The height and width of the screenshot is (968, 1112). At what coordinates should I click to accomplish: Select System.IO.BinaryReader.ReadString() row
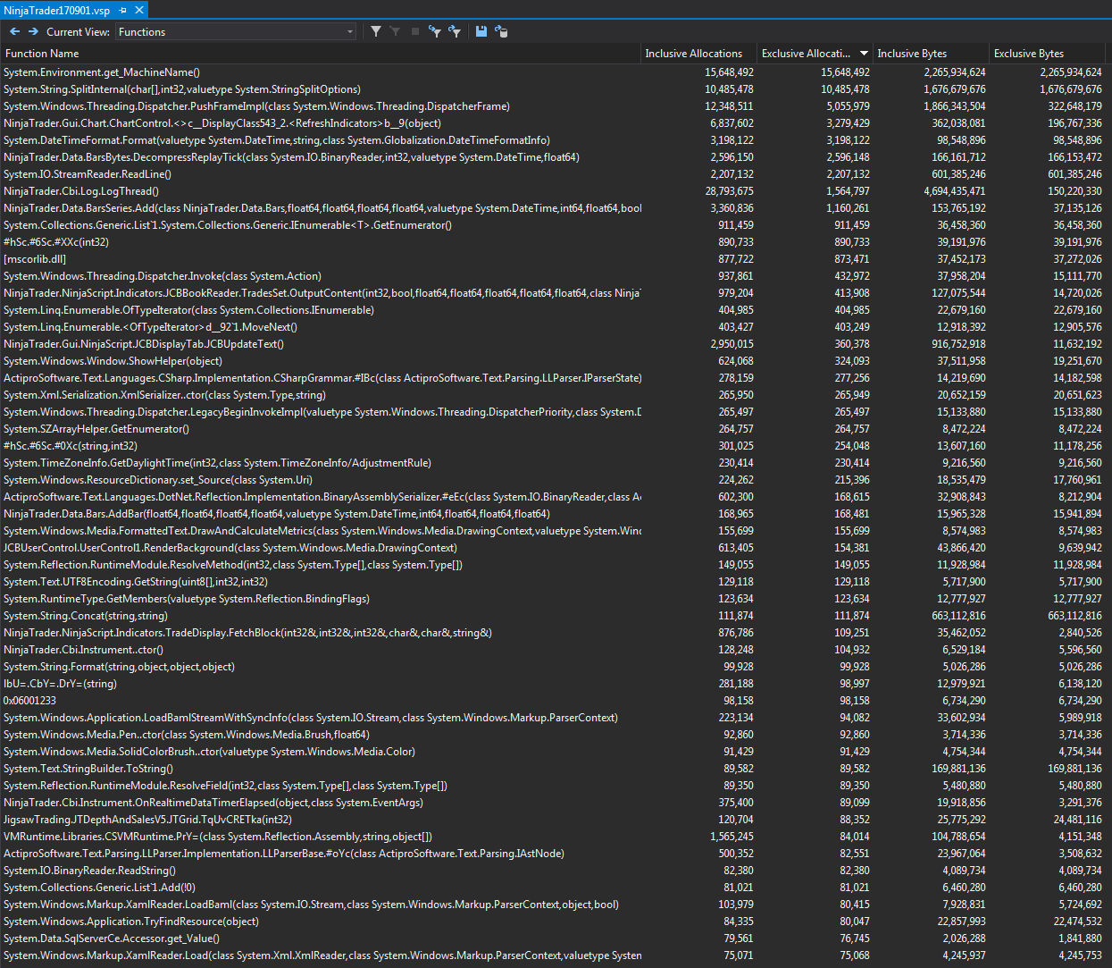(x=554, y=871)
